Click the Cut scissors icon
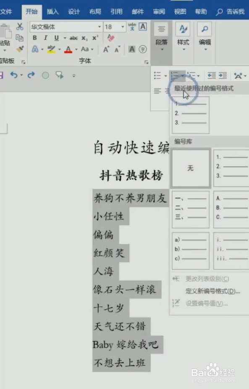This screenshot has height=389, width=249. point(20,26)
